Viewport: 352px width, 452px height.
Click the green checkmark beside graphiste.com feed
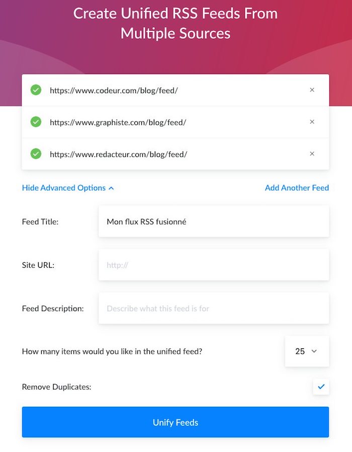[36, 122]
